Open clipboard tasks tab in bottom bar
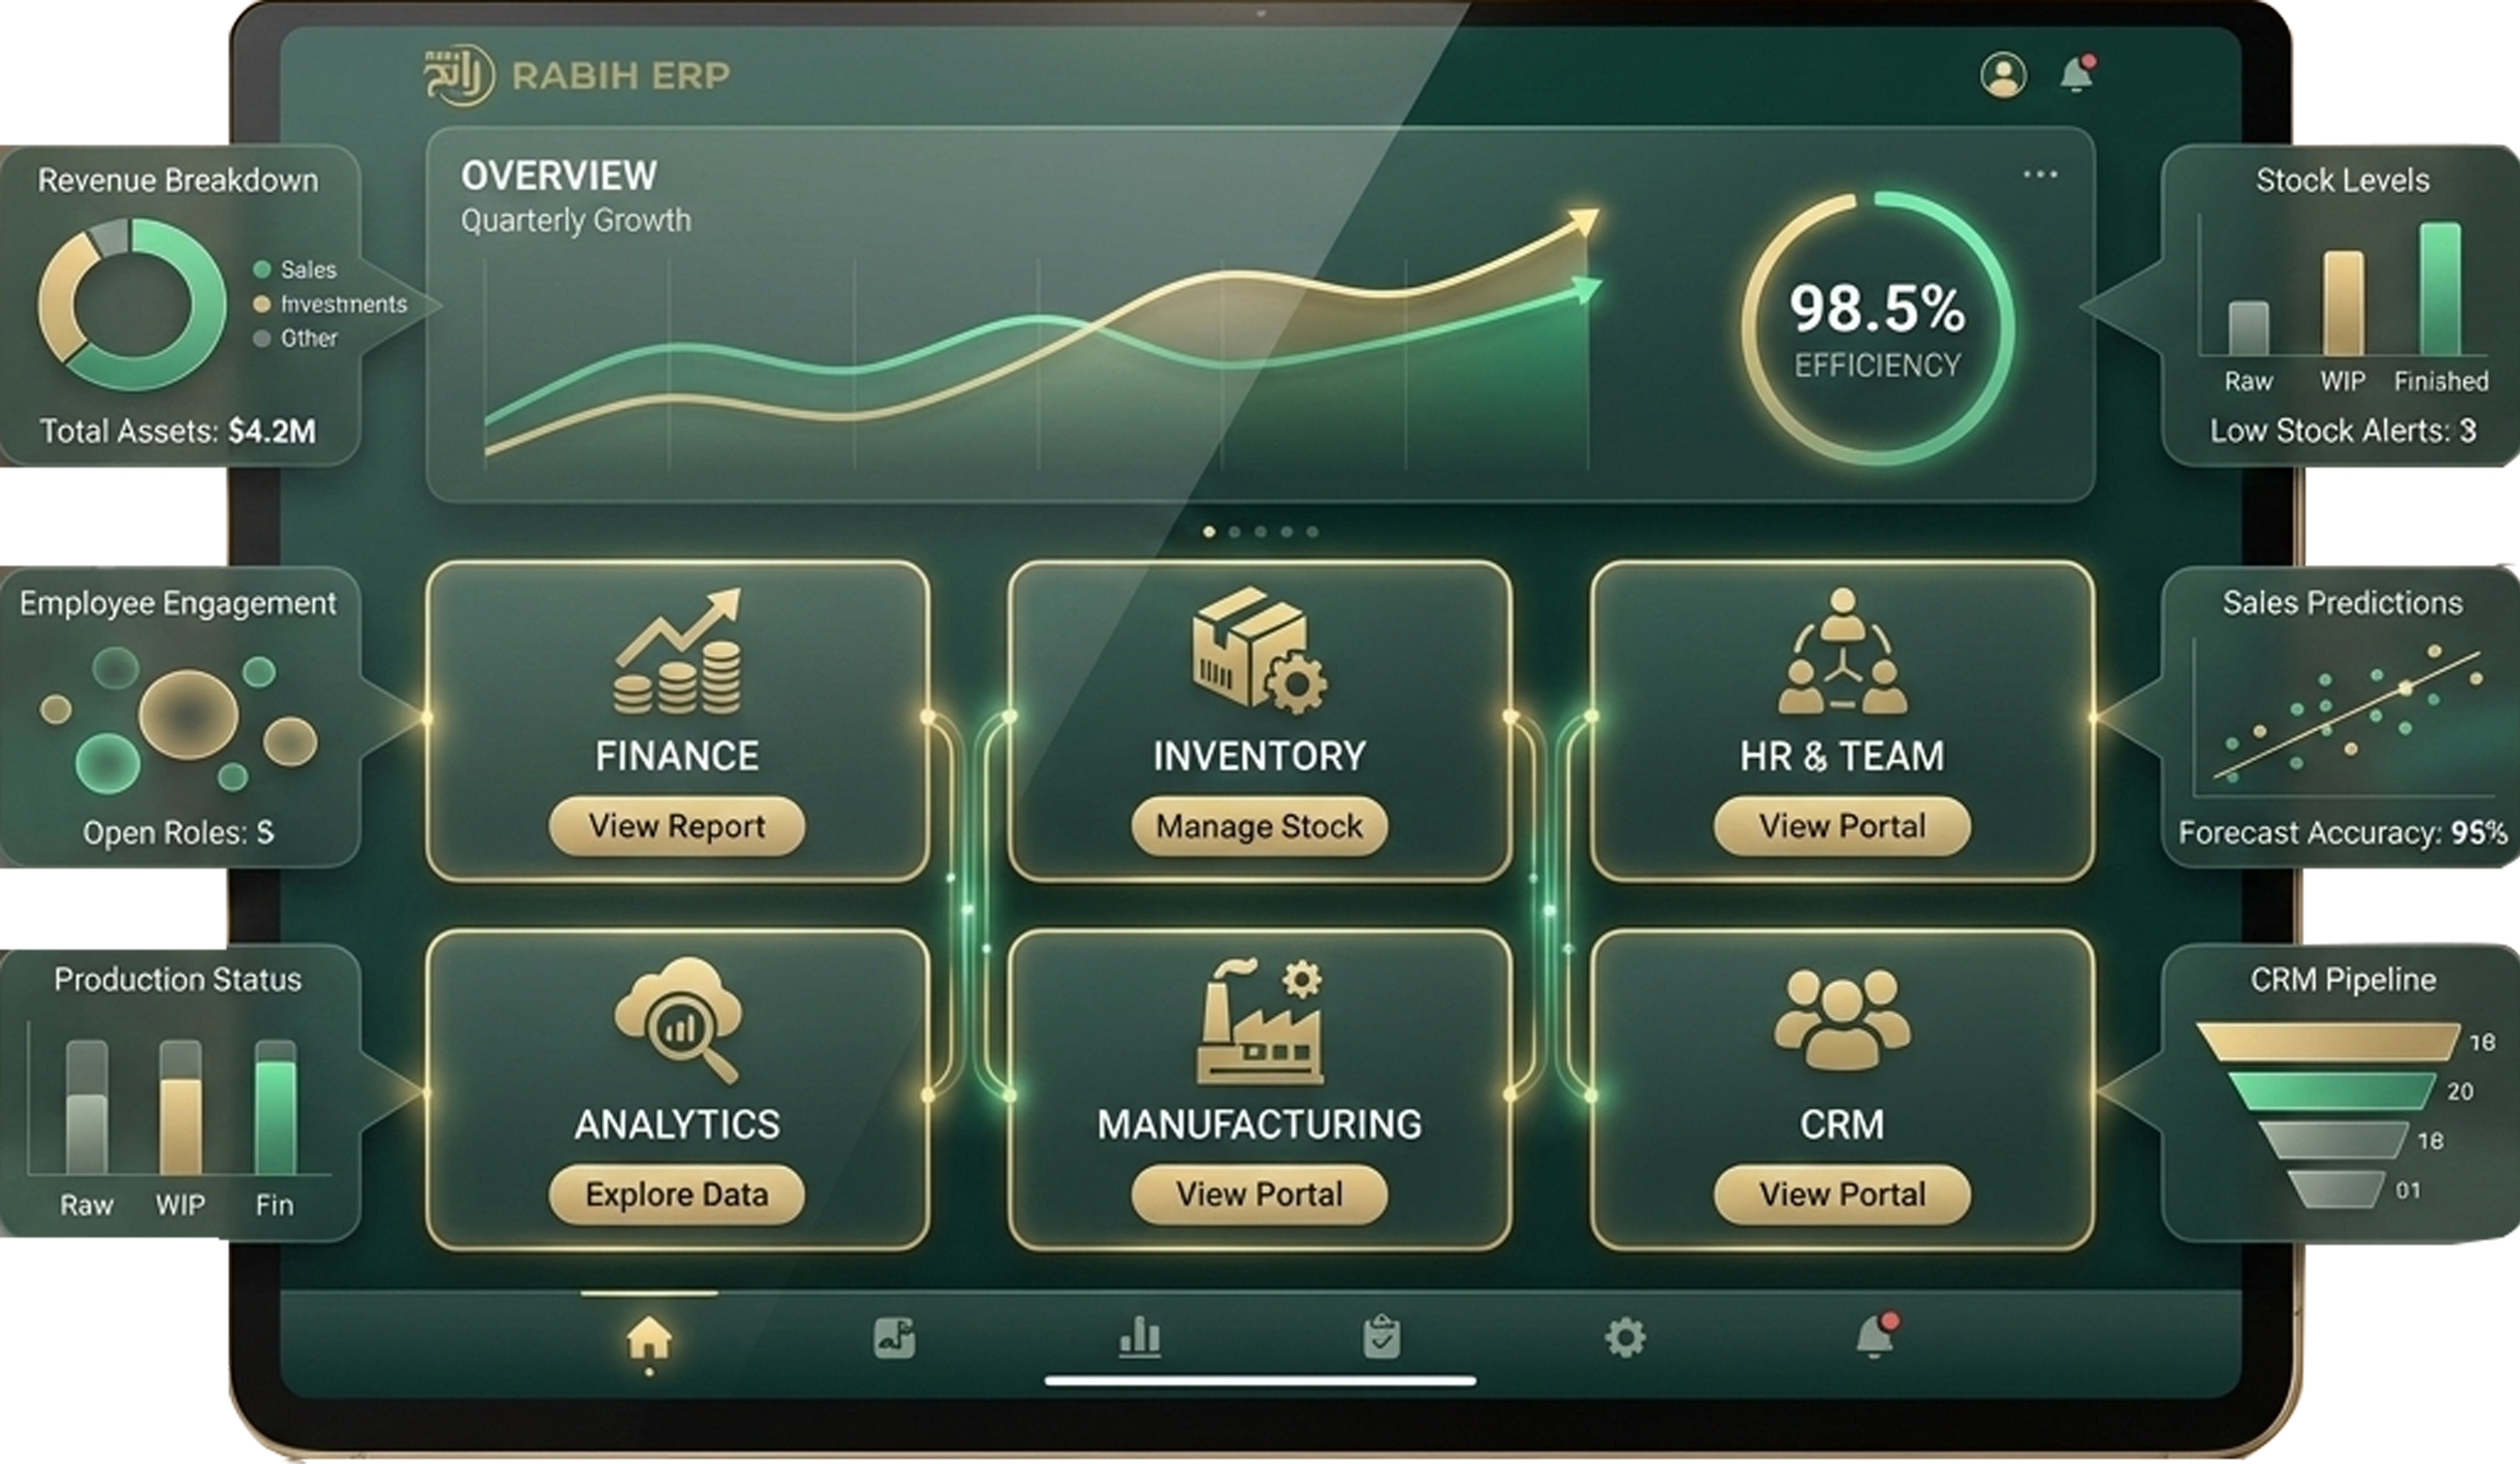Screen dimensions: 2520x1464 click(1381, 1337)
